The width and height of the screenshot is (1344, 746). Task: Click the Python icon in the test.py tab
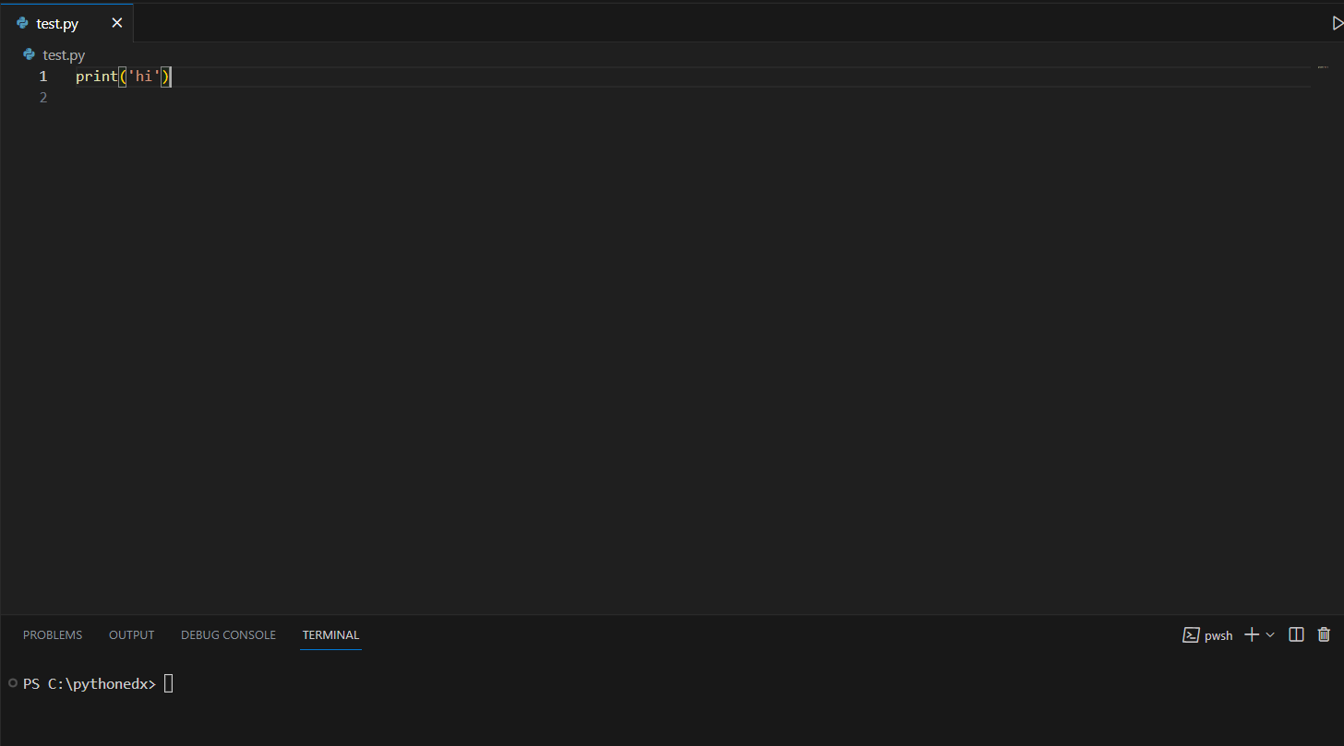[x=22, y=23]
